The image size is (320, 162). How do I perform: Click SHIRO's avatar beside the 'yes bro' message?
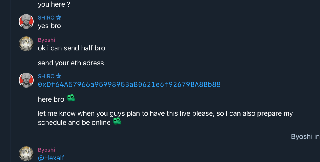coord(26,21)
